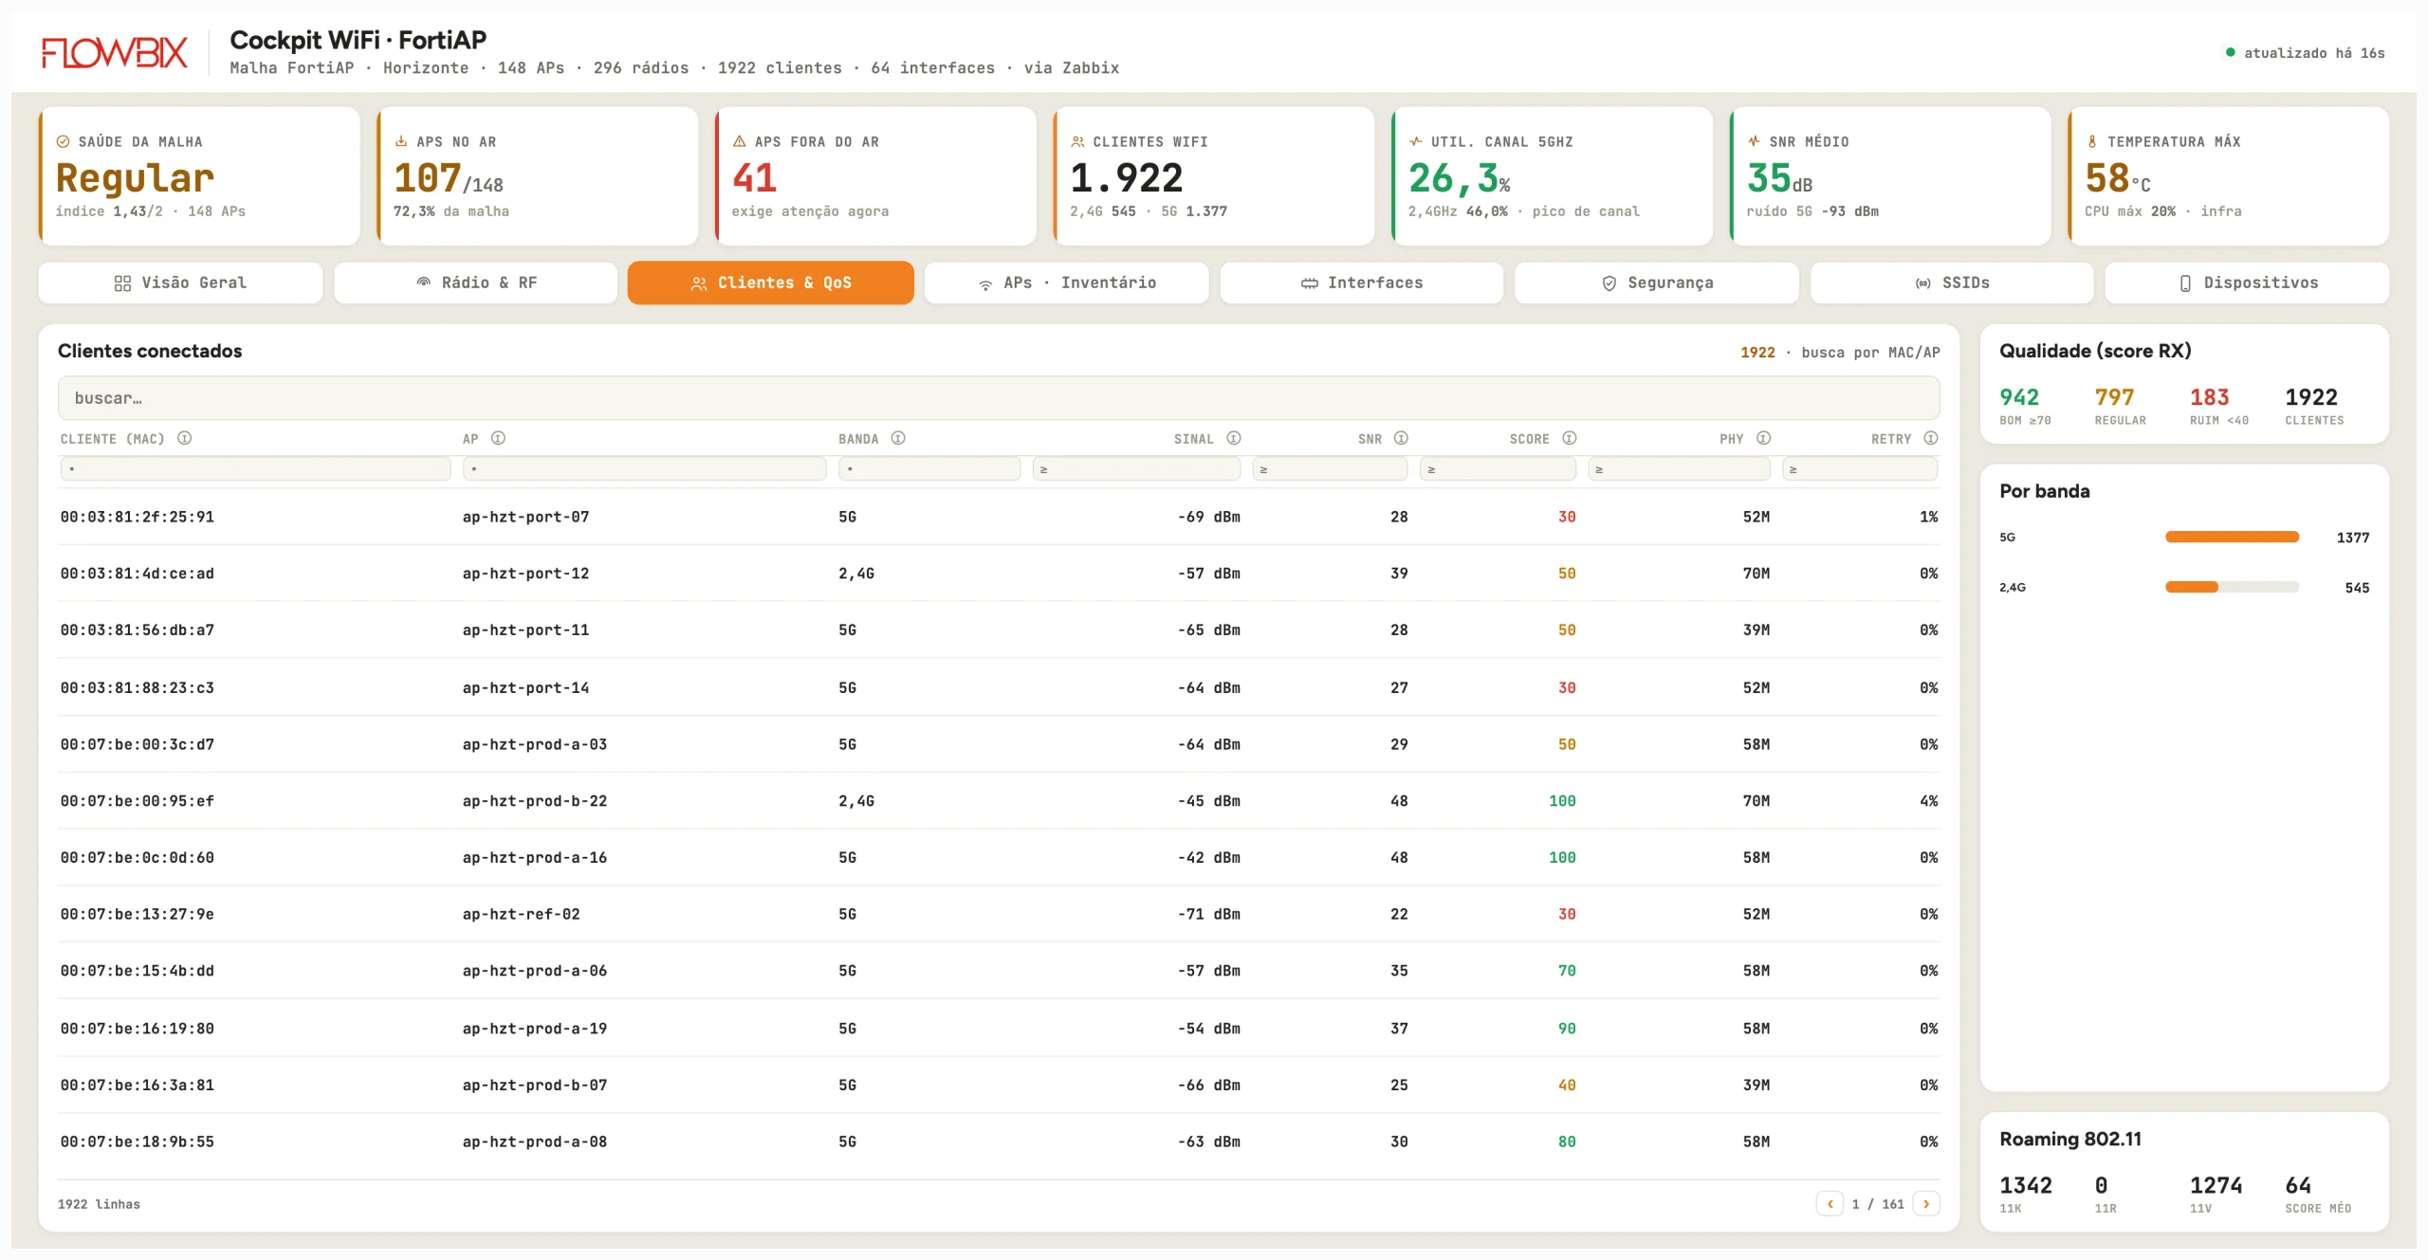Screen dimensions: 2428x1260
Task: Click the pulse icon on SNR Médio card
Action: 1754,141
